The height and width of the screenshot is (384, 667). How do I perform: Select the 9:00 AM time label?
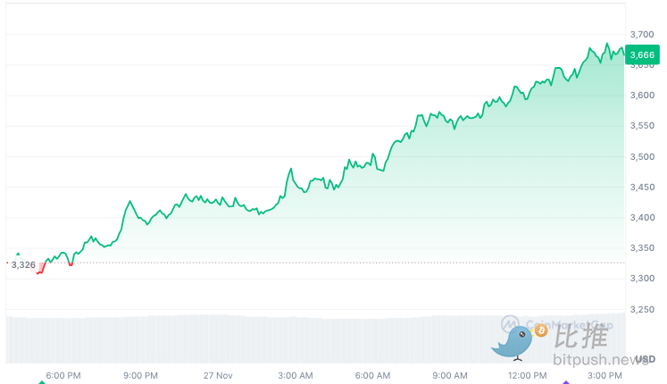(449, 375)
